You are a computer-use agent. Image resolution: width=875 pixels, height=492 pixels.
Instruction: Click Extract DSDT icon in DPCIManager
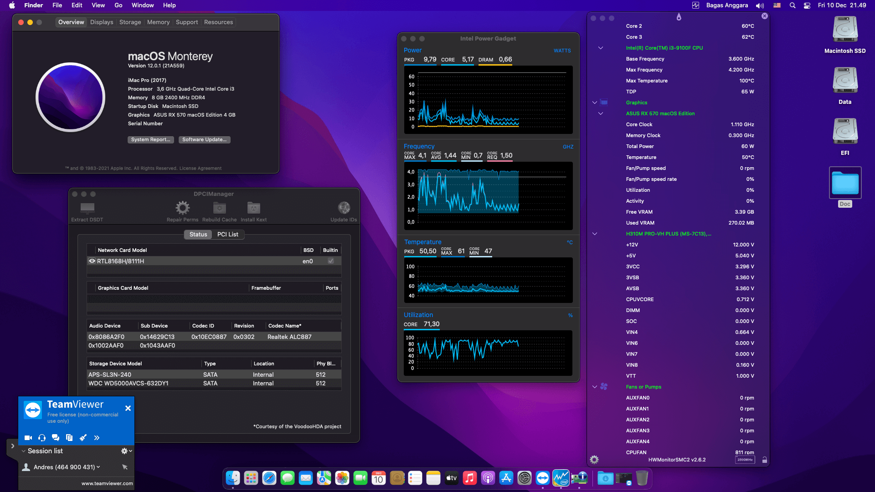87,208
